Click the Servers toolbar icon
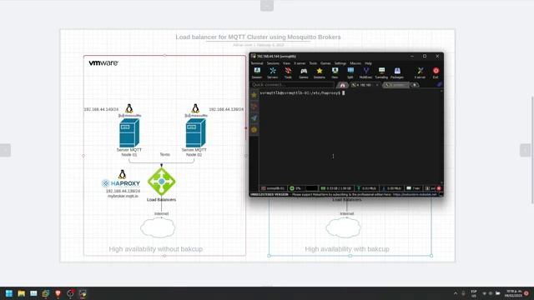 coord(273,72)
